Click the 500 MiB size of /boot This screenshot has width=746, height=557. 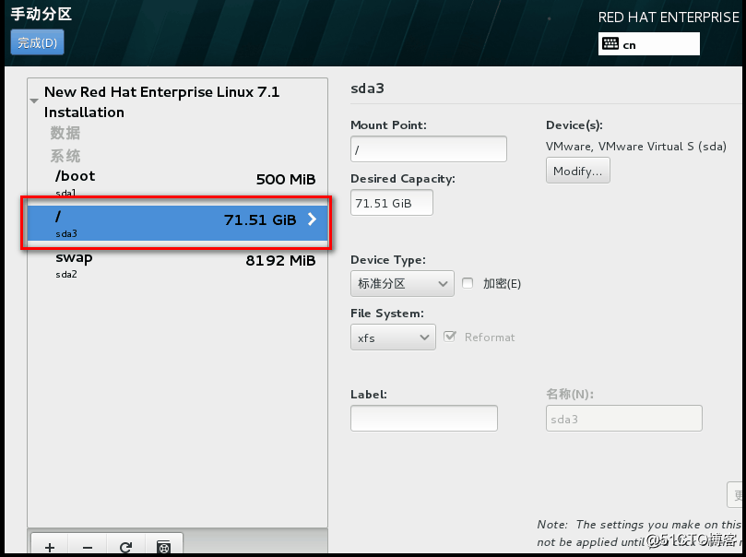click(286, 179)
